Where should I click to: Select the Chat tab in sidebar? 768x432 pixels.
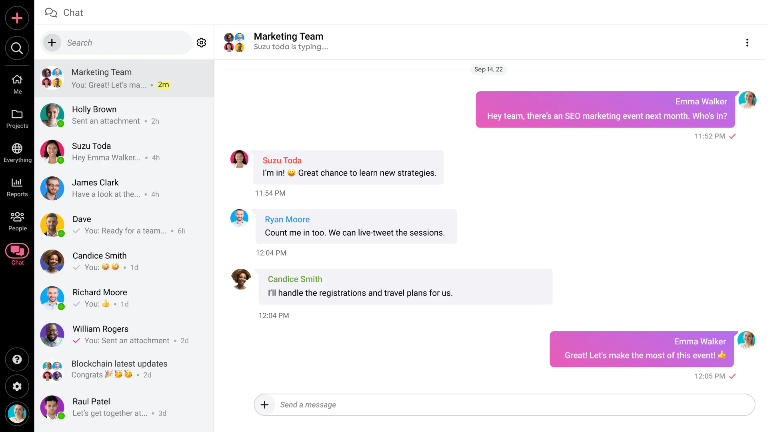[x=17, y=254]
